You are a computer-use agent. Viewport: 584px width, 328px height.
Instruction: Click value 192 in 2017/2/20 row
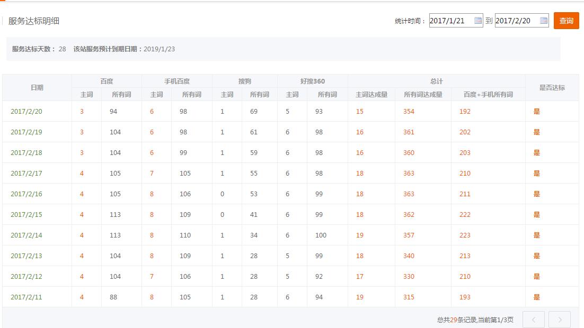tap(465, 111)
